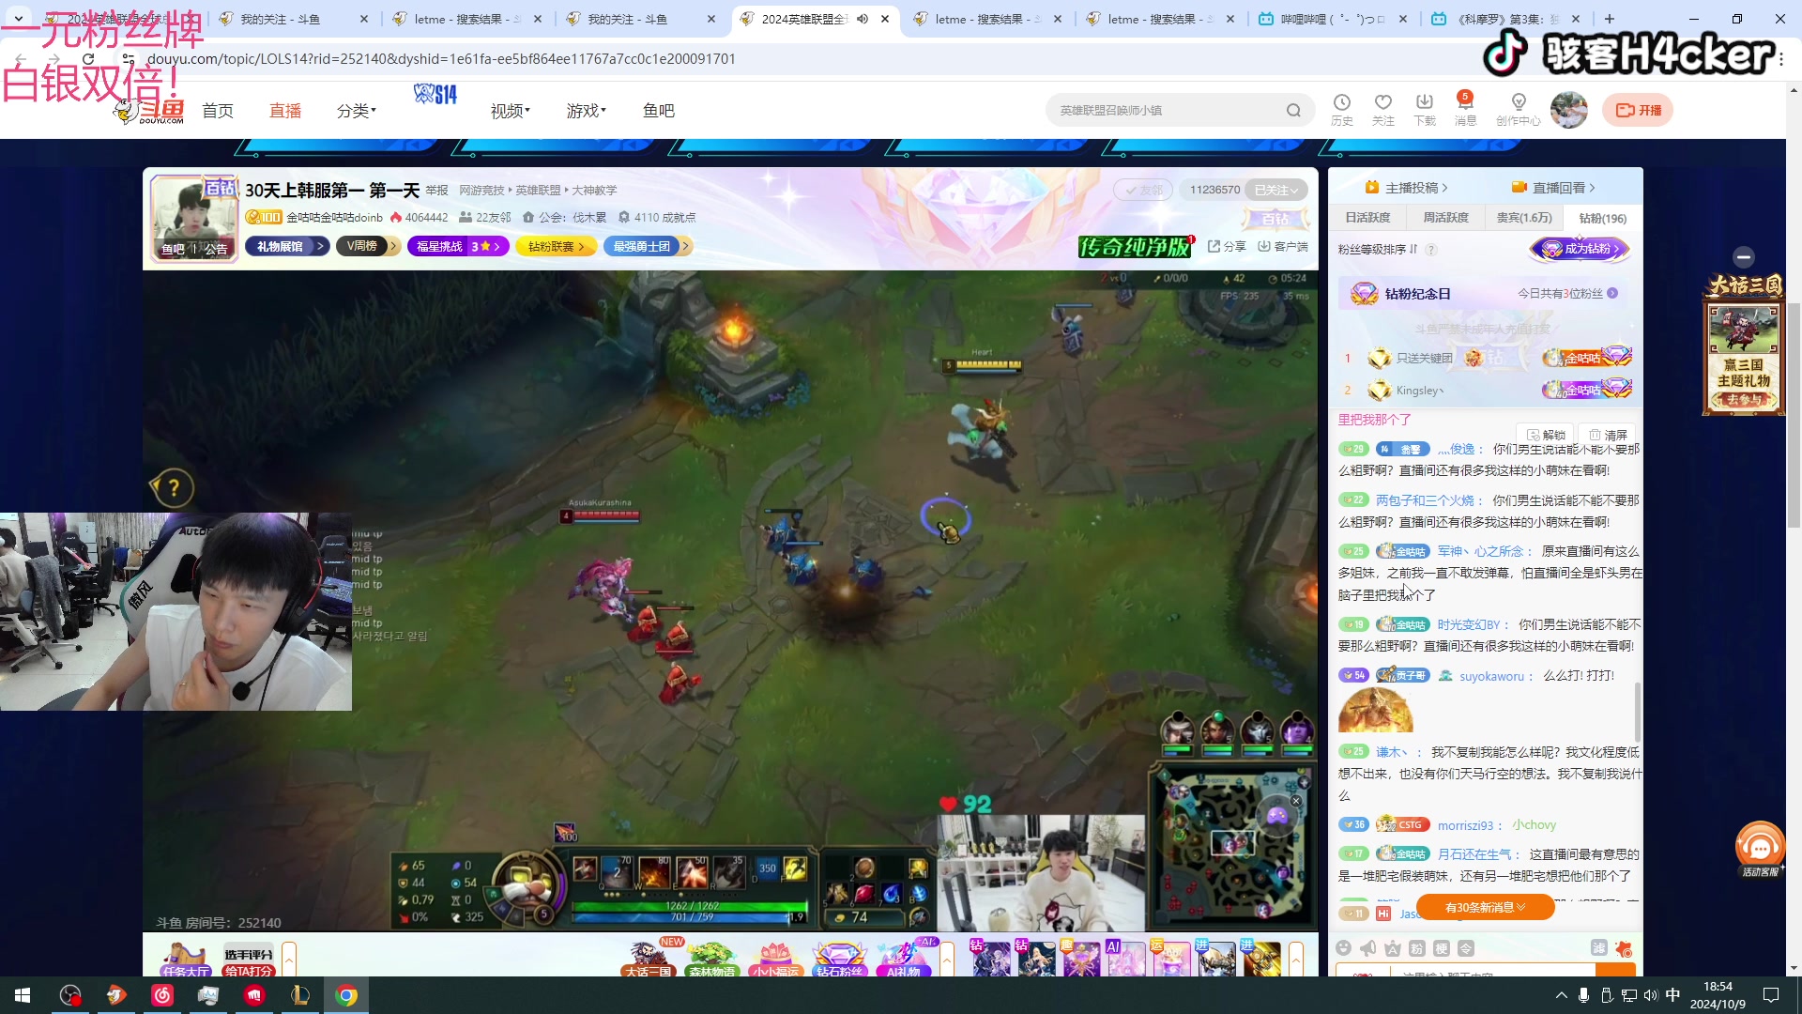
Task: Open the 关注 heart follow icon
Action: click(x=1383, y=110)
